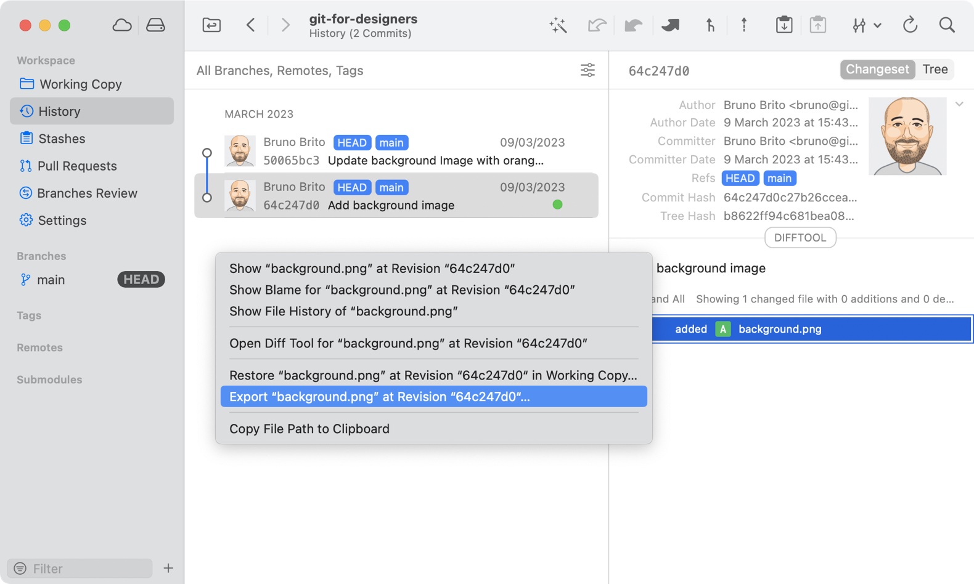This screenshot has height=584, width=974.
Task: Click the sidebar Filter input field
Action: click(86, 568)
